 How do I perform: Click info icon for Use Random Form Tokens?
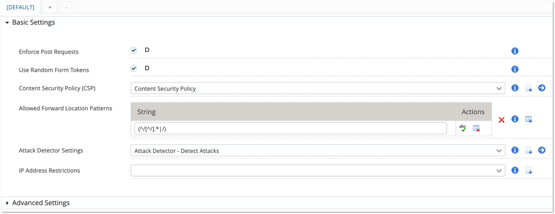point(515,69)
